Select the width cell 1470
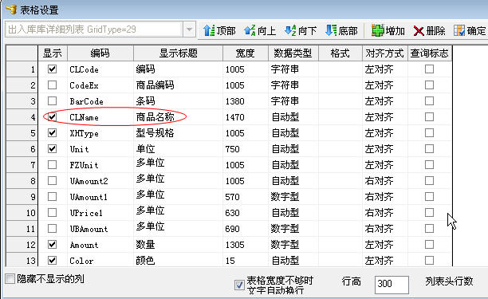 click(x=246, y=117)
